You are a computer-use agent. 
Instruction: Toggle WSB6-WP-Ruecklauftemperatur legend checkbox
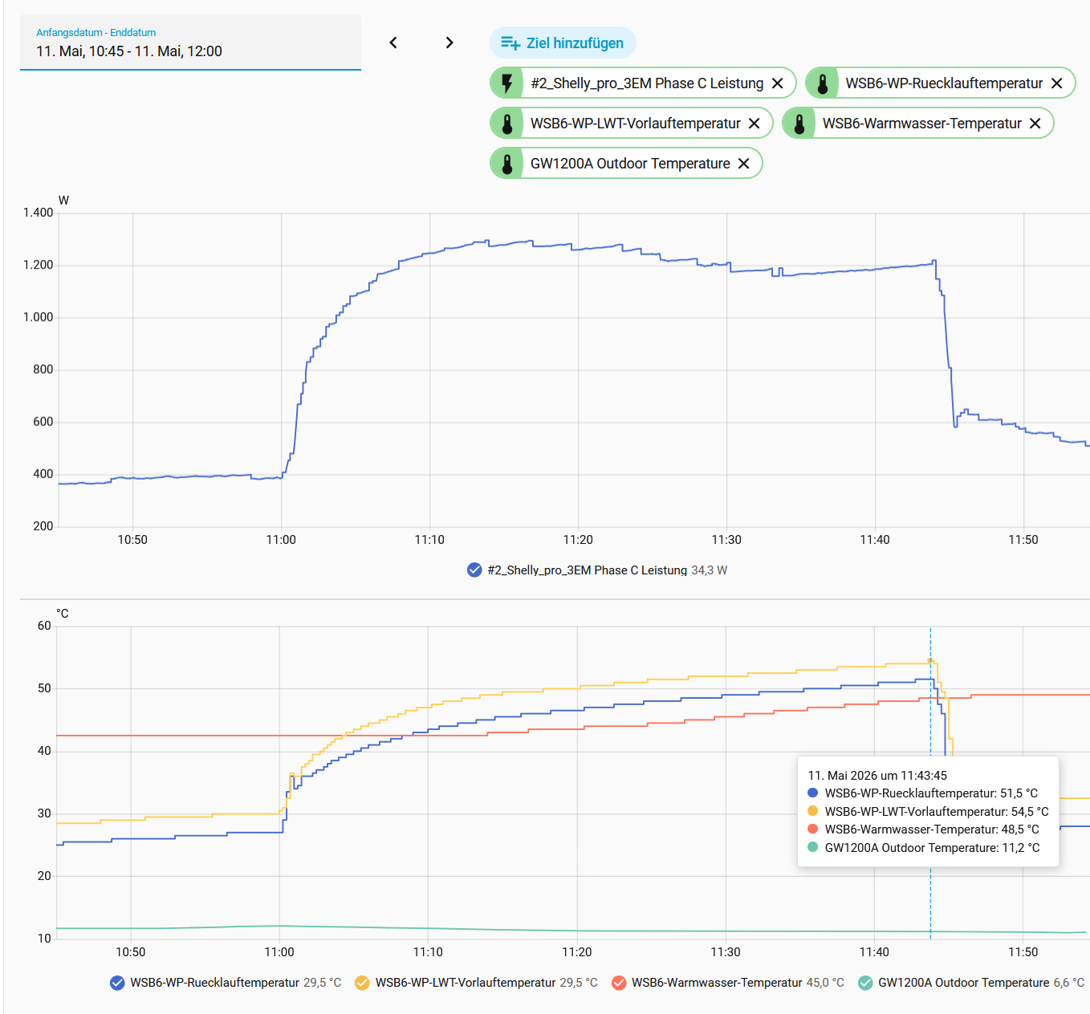coord(118,983)
